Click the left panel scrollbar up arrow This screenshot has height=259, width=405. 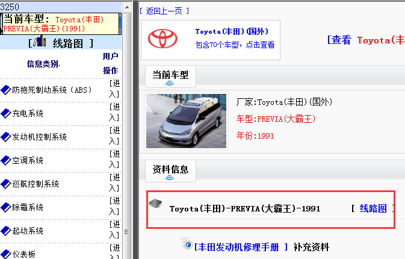coord(127,7)
